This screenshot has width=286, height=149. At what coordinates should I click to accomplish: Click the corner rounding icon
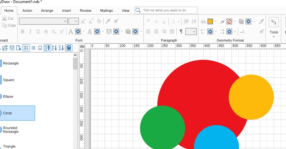[242, 32]
